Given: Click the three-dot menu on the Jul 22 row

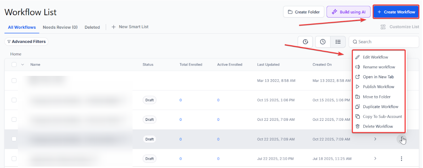Looking at the screenshot, I should pyautogui.click(x=402, y=159).
